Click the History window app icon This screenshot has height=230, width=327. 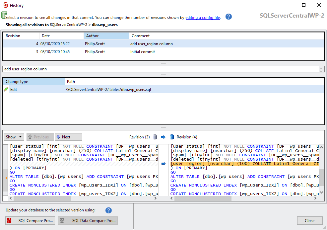[5, 5]
